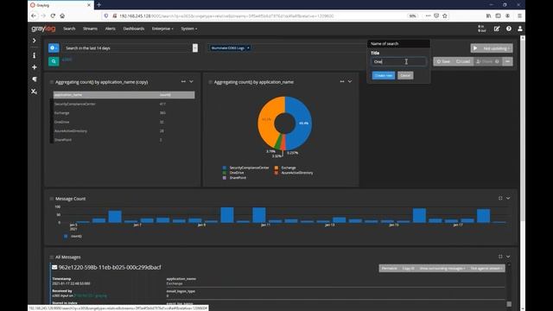Open the highlighting rules paragraph icon in sidebar
The width and height of the screenshot is (553, 311).
pyautogui.click(x=35, y=79)
